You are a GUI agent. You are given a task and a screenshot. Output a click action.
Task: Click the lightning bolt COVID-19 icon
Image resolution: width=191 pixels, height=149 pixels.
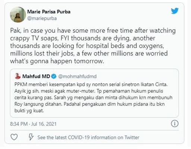click(31, 137)
